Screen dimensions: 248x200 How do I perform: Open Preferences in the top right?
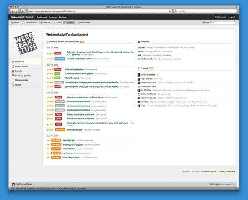tap(220, 17)
